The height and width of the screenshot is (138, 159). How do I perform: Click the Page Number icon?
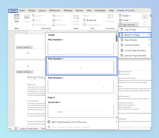coord(120,25)
